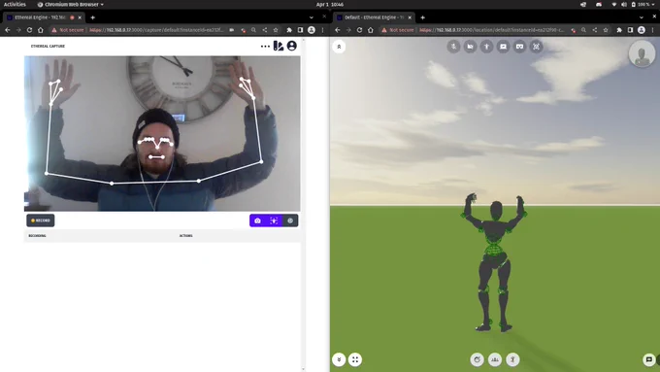Open a new tab in the left browser window
660x372 pixels.
point(92,17)
